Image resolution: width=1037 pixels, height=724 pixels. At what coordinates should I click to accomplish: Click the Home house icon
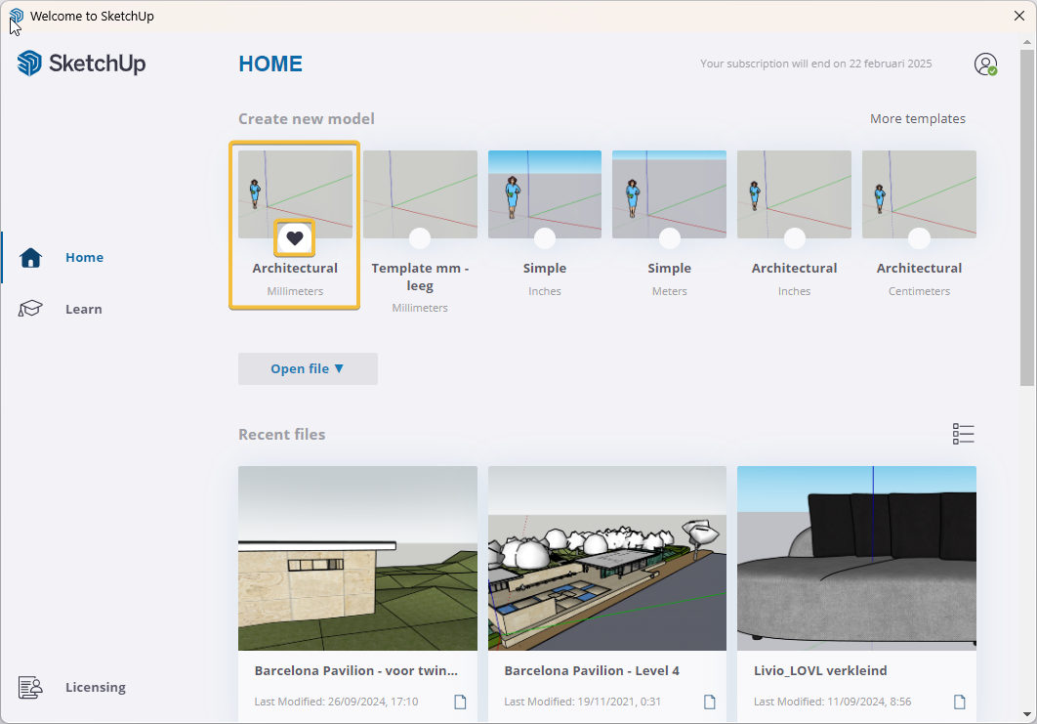[x=30, y=257]
